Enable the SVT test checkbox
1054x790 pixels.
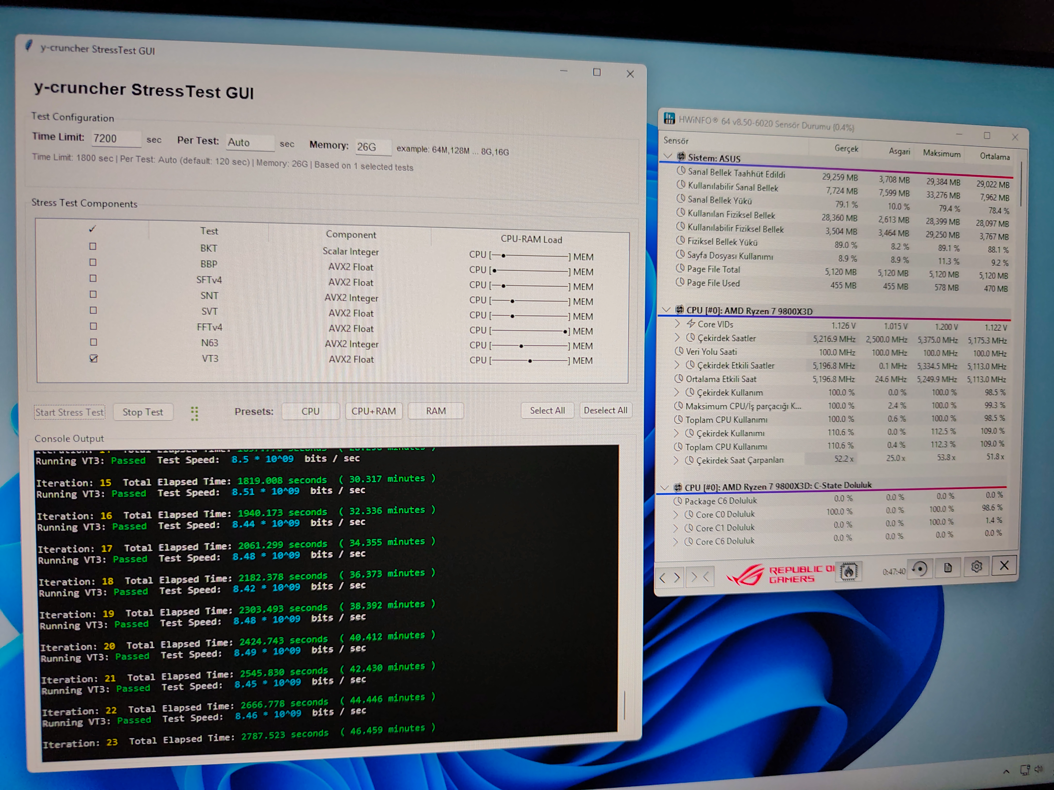(x=93, y=310)
